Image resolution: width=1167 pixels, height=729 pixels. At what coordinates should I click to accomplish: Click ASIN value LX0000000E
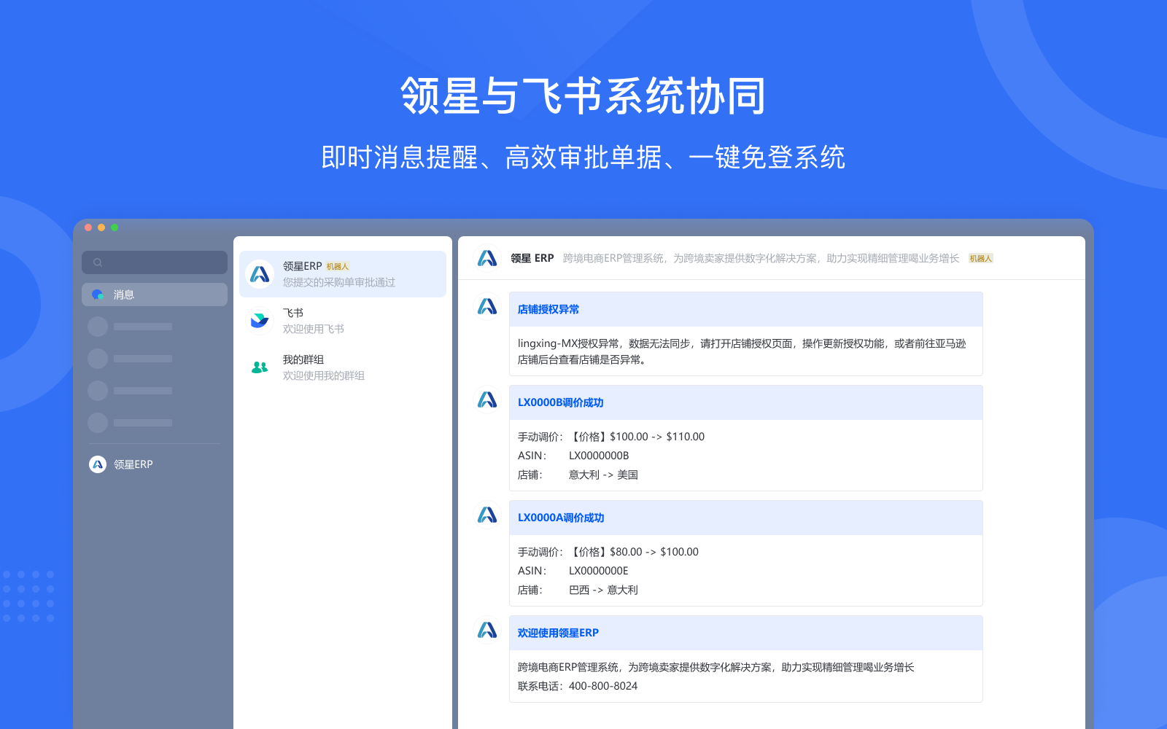pos(598,571)
